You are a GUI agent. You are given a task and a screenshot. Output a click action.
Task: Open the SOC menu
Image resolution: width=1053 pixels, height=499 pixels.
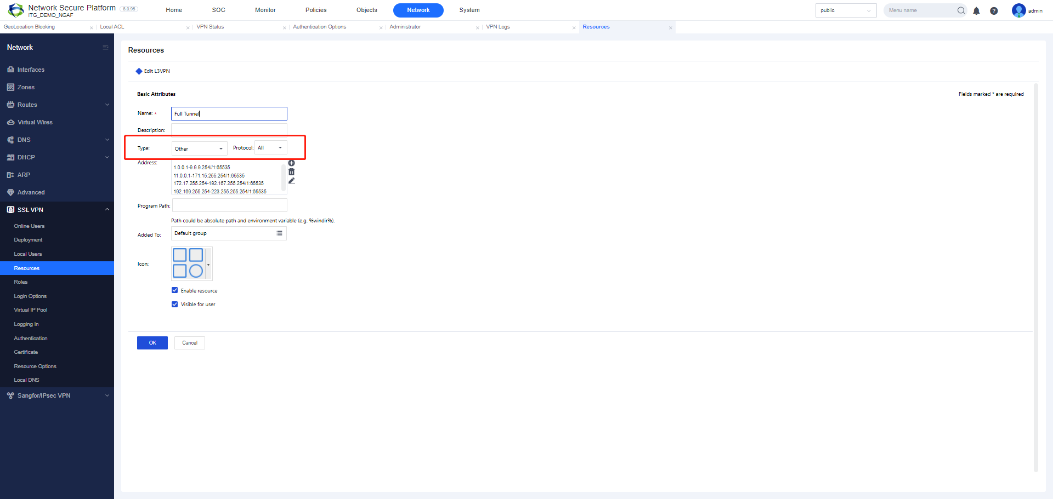[x=218, y=10]
